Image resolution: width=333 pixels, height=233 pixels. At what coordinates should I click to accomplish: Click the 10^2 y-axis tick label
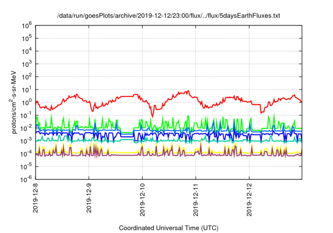click(x=27, y=76)
